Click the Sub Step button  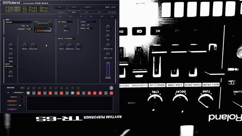coord(12,105)
